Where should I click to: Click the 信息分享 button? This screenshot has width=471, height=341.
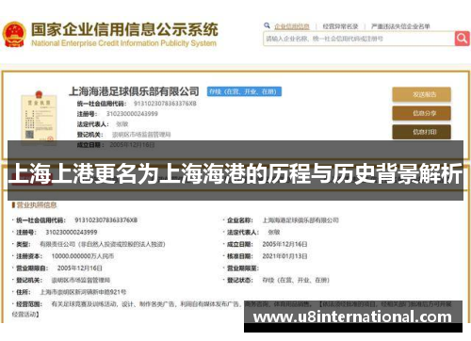(421, 113)
